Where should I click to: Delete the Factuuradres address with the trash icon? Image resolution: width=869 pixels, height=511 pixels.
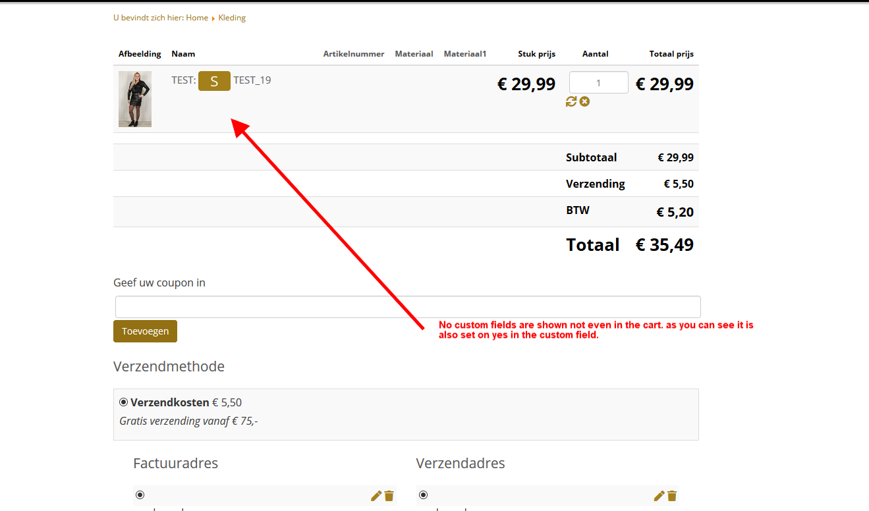tap(389, 496)
